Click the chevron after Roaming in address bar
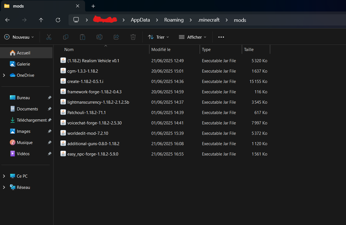The image size is (346, 225). point(191,20)
